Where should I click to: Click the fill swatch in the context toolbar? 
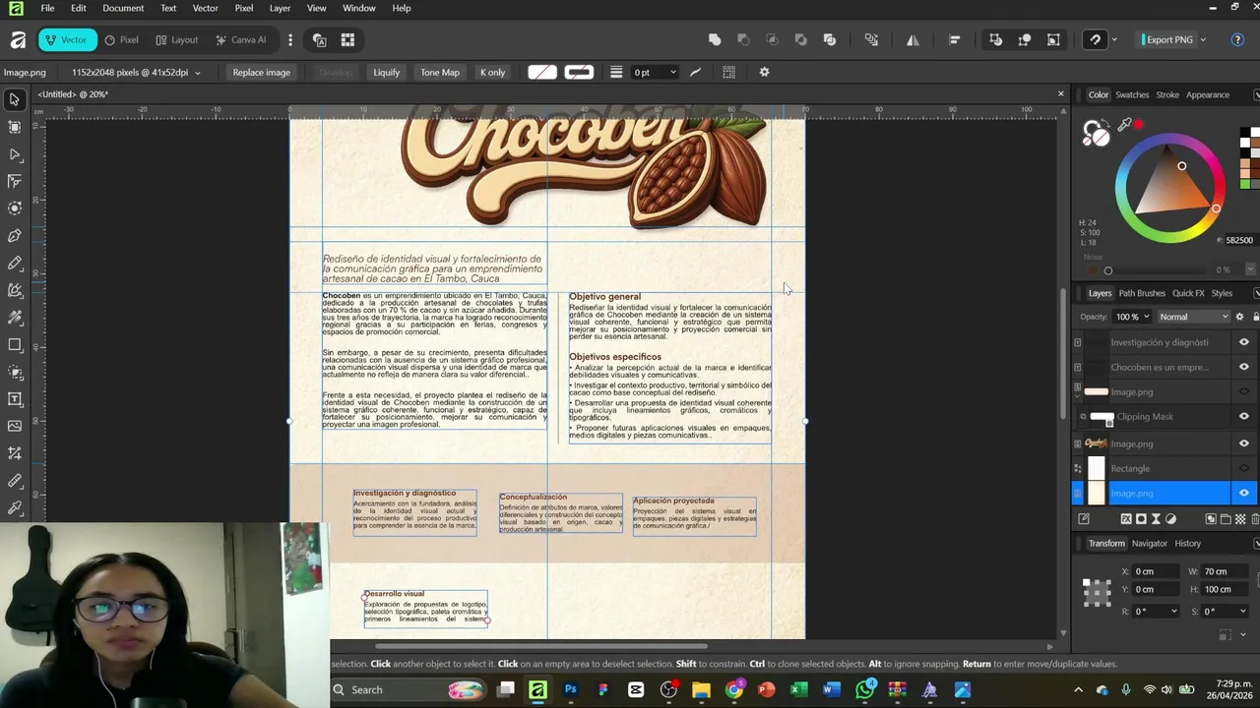[542, 73]
